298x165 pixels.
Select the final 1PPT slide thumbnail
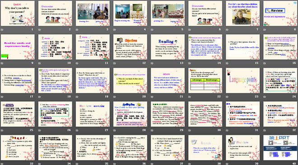pos(280,147)
